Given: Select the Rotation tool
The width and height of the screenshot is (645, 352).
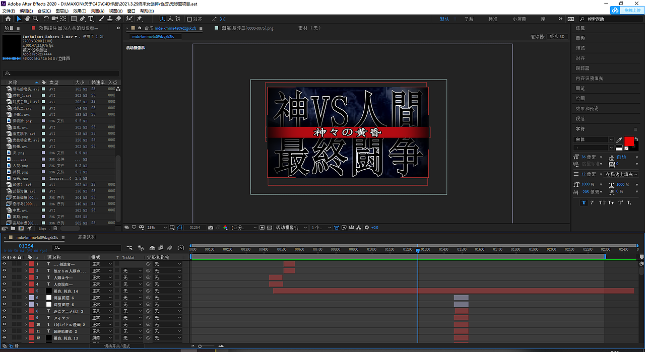Looking at the screenshot, I should pos(46,19).
